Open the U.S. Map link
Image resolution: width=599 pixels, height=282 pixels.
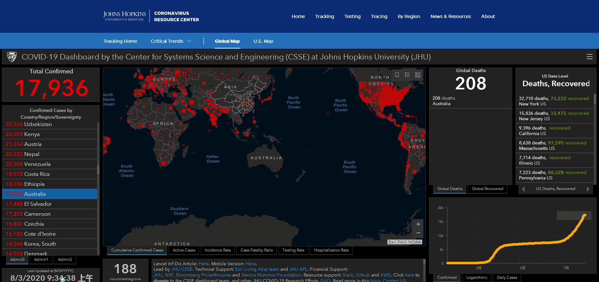pos(263,41)
